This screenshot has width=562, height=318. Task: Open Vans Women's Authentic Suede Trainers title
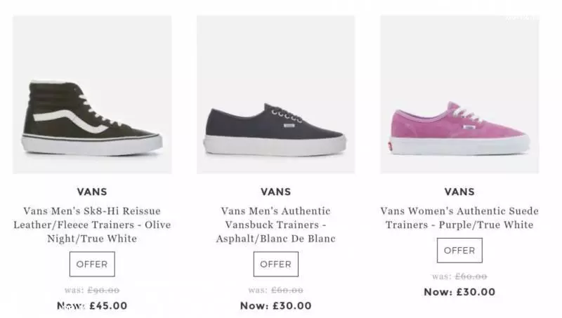coord(459,218)
